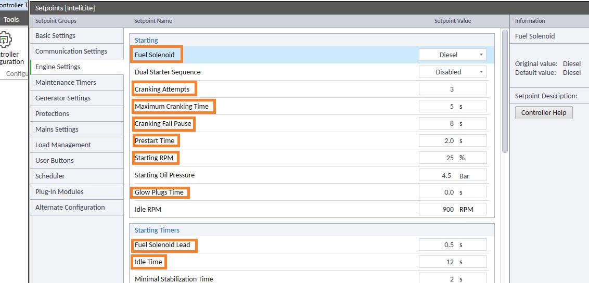Click the Controller Help button
The image size is (589, 283).
tap(543, 112)
